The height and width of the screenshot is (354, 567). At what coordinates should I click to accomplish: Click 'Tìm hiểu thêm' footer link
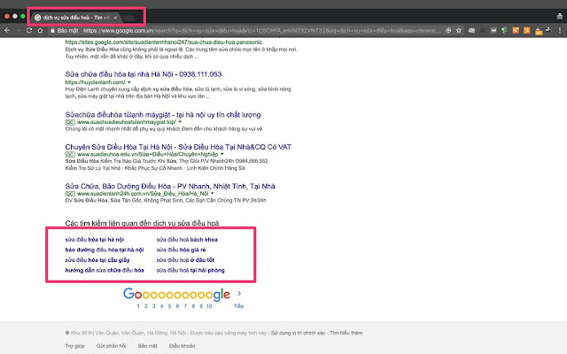pyautogui.click(x=346, y=333)
